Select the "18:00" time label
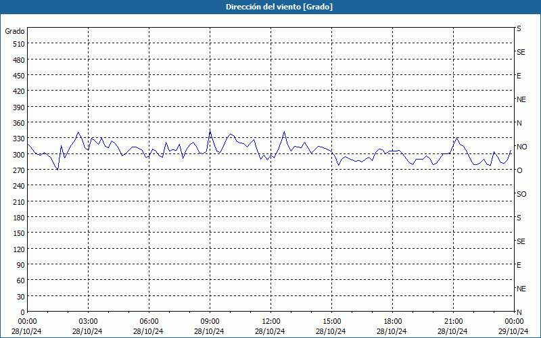The height and width of the screenshot is (338, 541). click(393, 322)
